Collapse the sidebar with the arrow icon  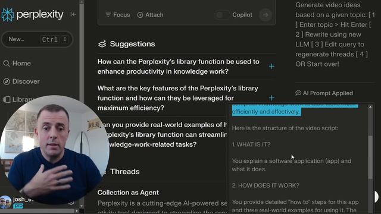(x=73, y=14)
